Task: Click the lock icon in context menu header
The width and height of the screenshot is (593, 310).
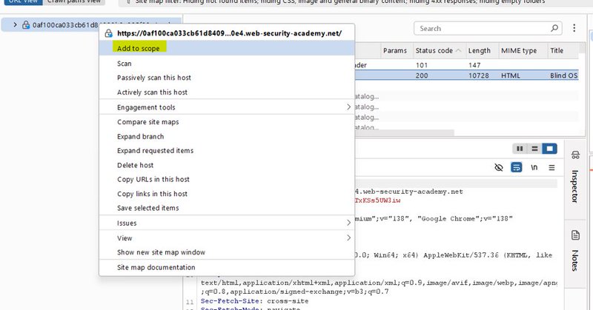Action: click(108, 33)
